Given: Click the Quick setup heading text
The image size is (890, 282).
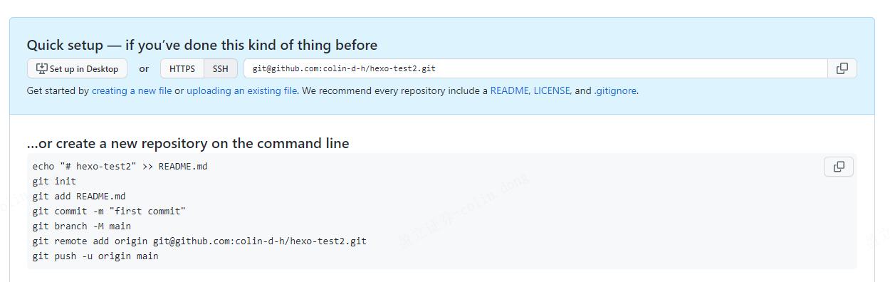Looking at the screenshot, I should (x=201, y=45).
